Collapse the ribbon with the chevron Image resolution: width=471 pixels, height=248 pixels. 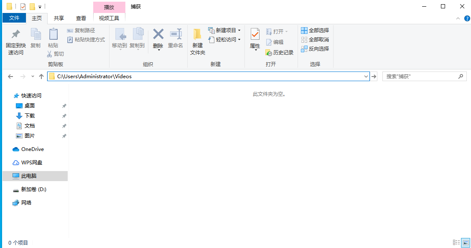click(x=458, y=18)
